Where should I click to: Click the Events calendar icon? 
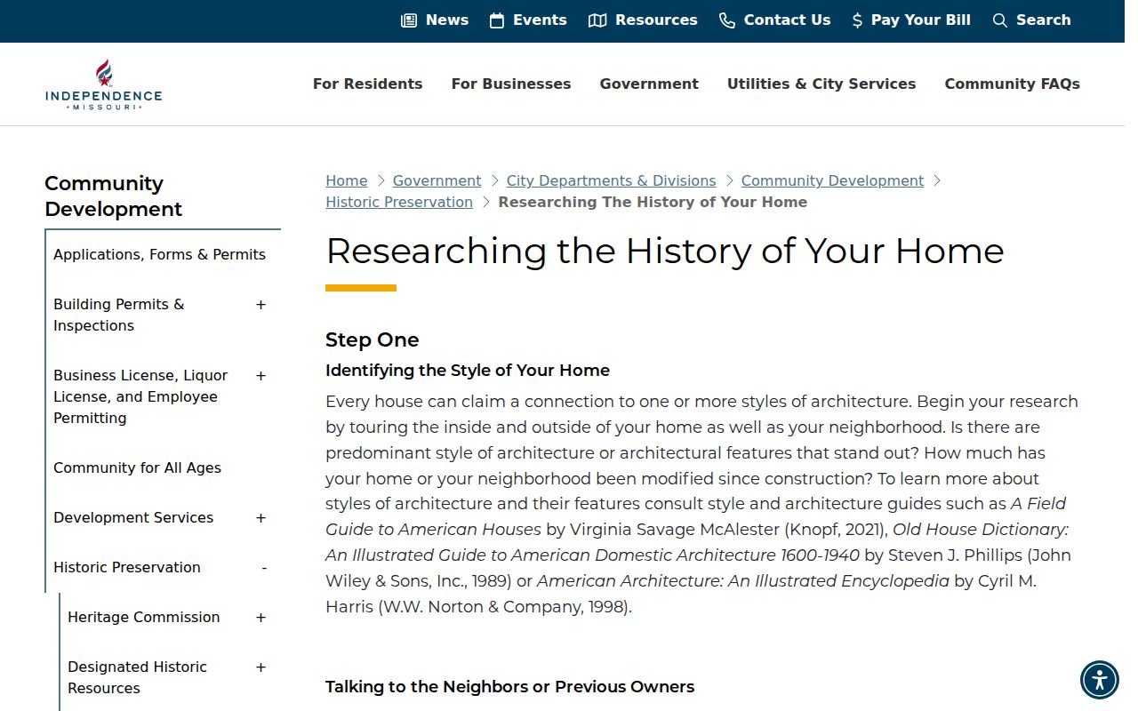click(497, 20)
